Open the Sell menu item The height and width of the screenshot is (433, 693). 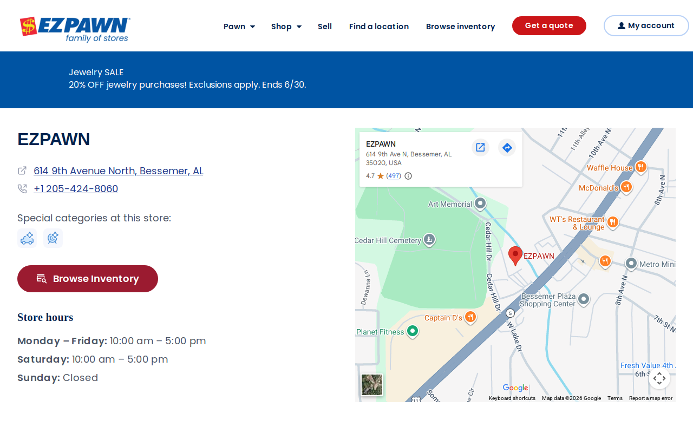tap(325, 26)
